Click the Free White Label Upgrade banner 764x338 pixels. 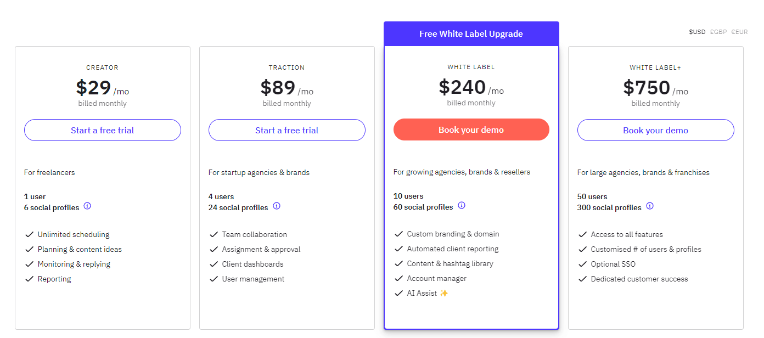point(471,33)
